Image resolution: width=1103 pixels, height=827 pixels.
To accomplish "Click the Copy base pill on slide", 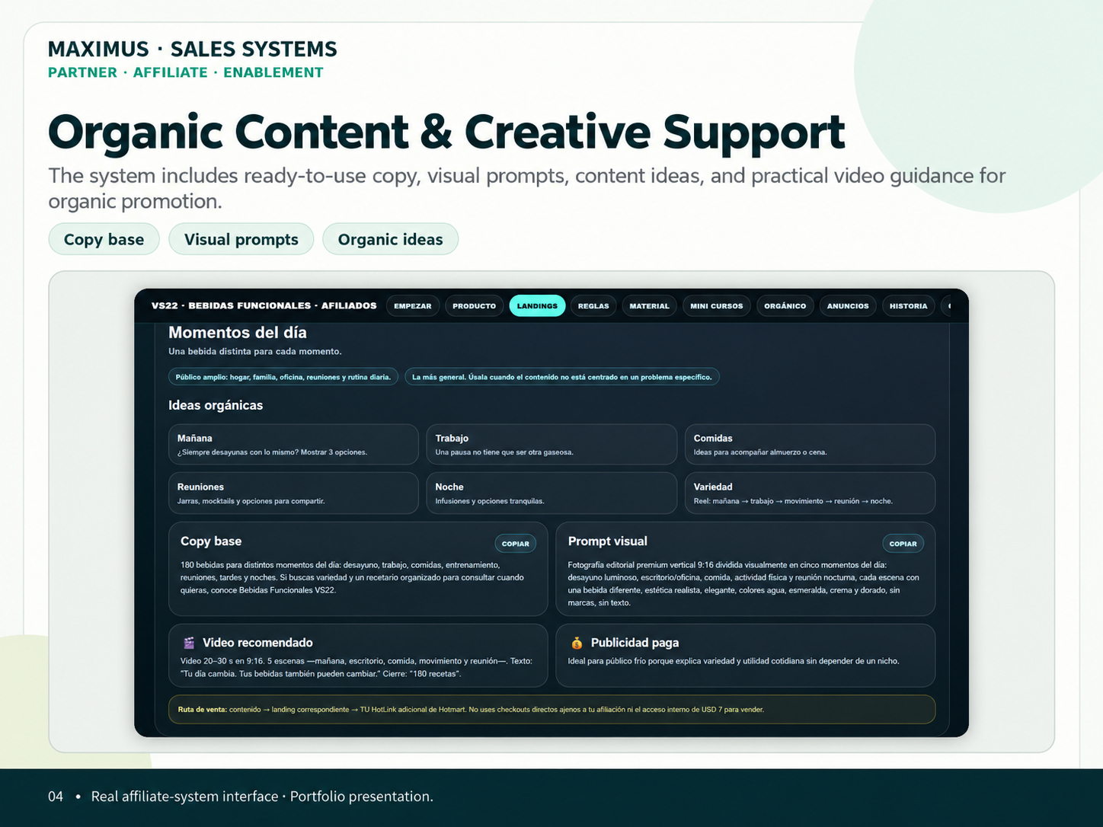I will pyautogui.click(x=104, y=239).
